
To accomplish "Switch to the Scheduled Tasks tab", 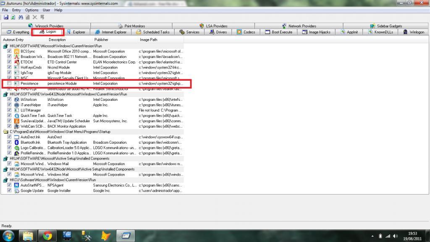I will (153, 32).
